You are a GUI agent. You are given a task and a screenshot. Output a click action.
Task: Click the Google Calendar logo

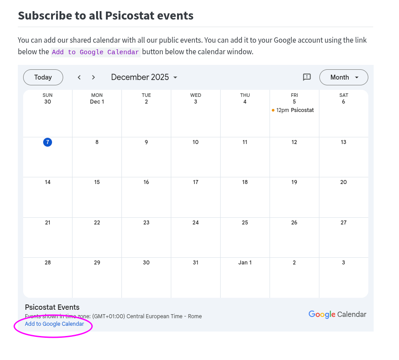(x=337, y=315)
